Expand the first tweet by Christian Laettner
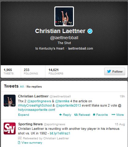Viewport: 128px width, 147px height. pyautogui.click(x=24, y=115)
